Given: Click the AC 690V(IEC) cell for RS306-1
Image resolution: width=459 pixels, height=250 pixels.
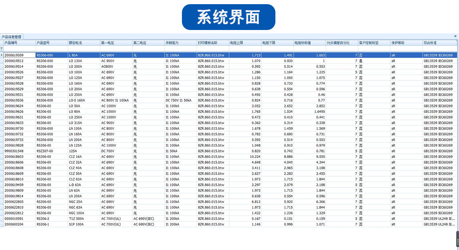Looking at the screenshot, I should click(144, 224).
